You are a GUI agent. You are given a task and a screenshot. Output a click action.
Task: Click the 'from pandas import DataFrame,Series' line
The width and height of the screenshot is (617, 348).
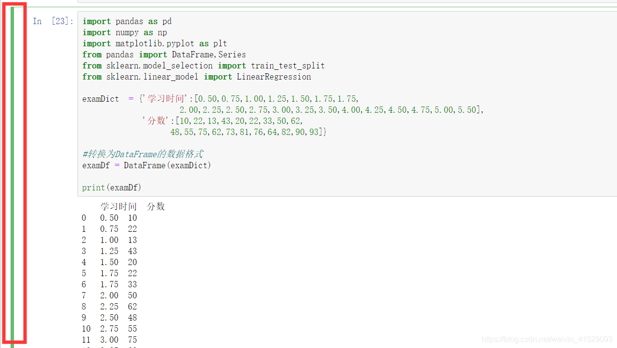(x=164, y=54)
